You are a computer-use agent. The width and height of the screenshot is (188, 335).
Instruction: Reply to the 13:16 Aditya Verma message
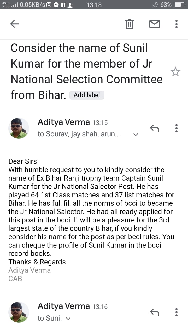click(155, 312)
